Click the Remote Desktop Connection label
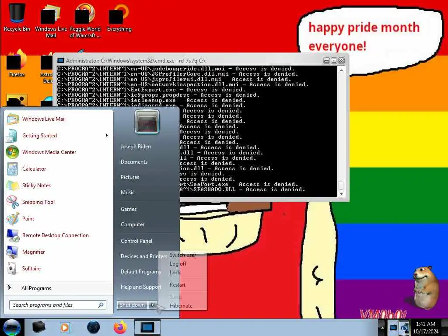 click(x=56, y=235)
